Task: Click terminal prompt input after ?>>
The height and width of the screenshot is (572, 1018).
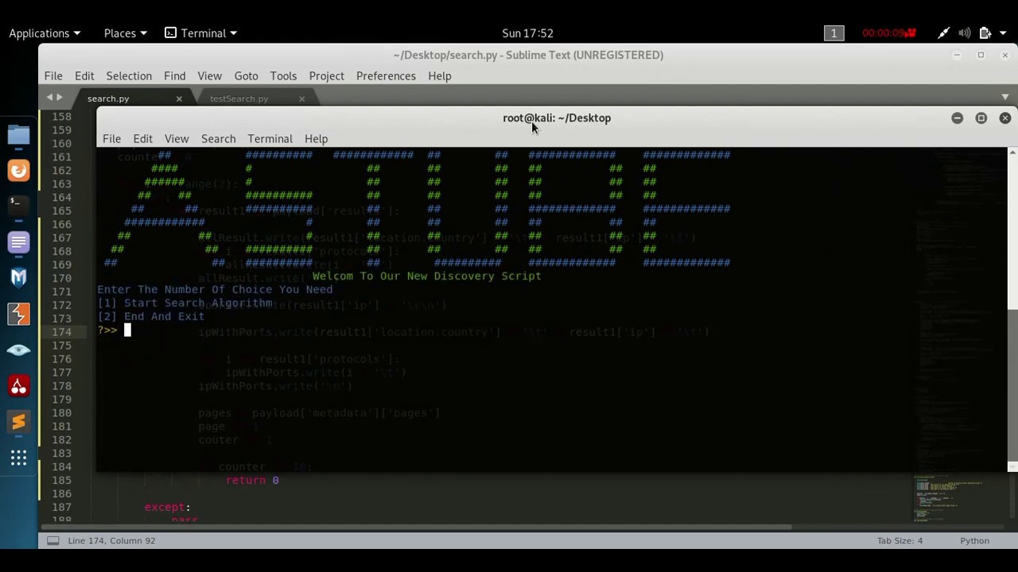Action: [x=127, y=330]
